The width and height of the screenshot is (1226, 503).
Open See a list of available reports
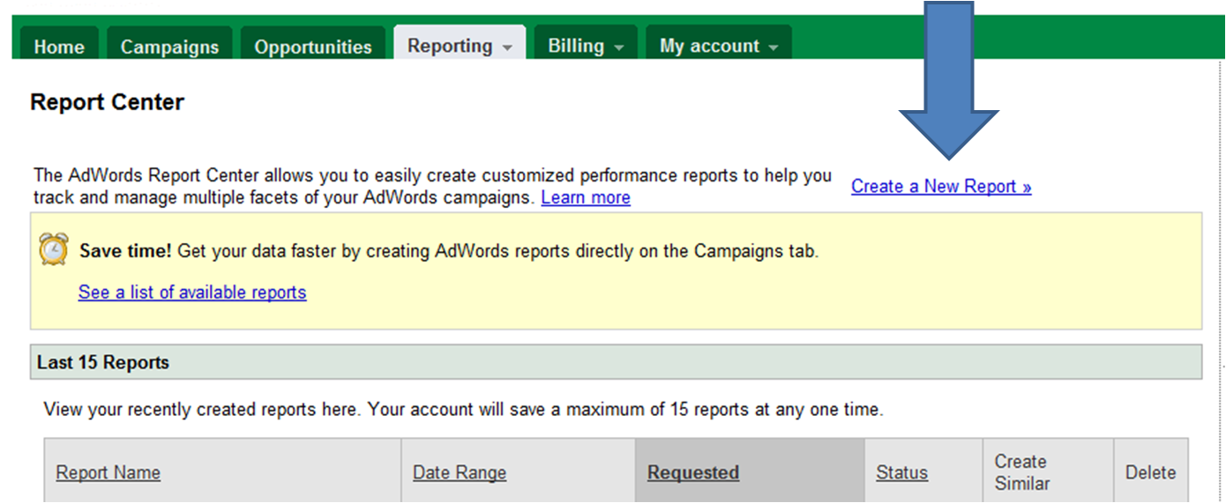point(192,292)
